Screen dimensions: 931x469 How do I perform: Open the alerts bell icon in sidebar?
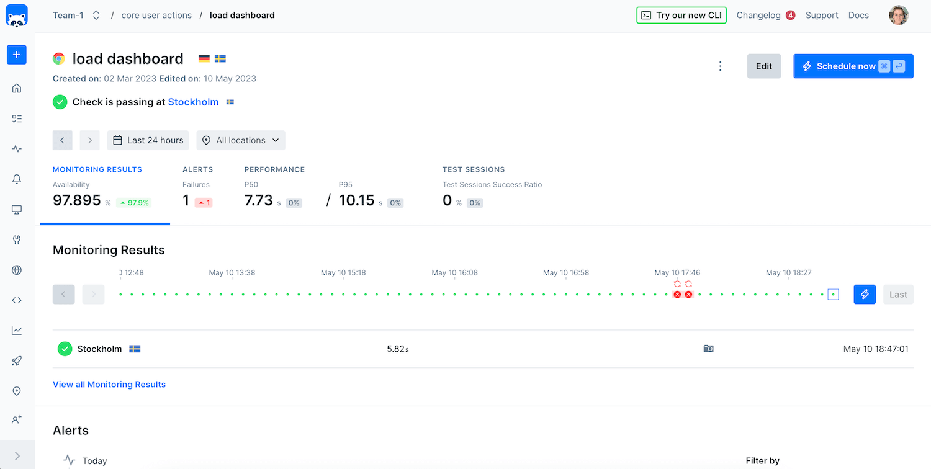tap(17, 179)
